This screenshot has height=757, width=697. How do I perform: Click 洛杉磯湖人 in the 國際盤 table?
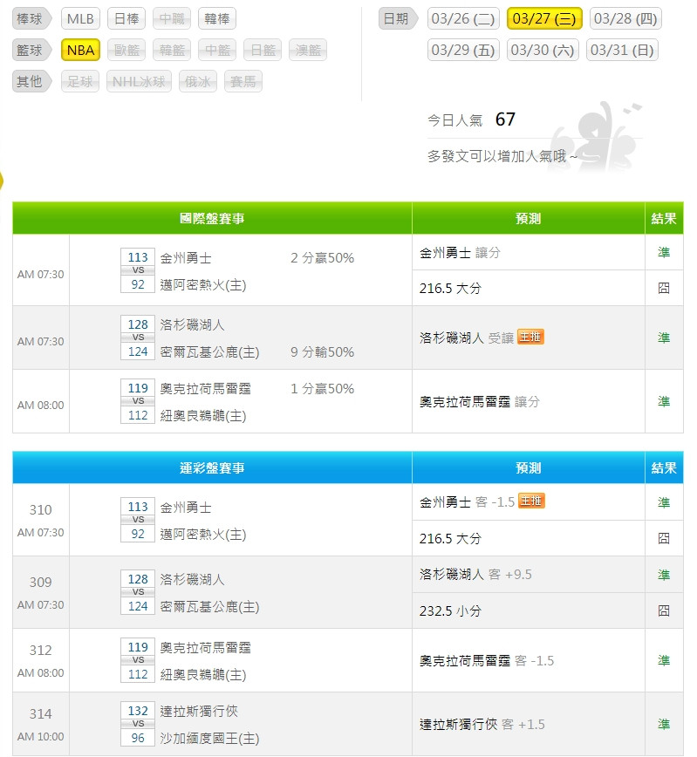(192, 324)
